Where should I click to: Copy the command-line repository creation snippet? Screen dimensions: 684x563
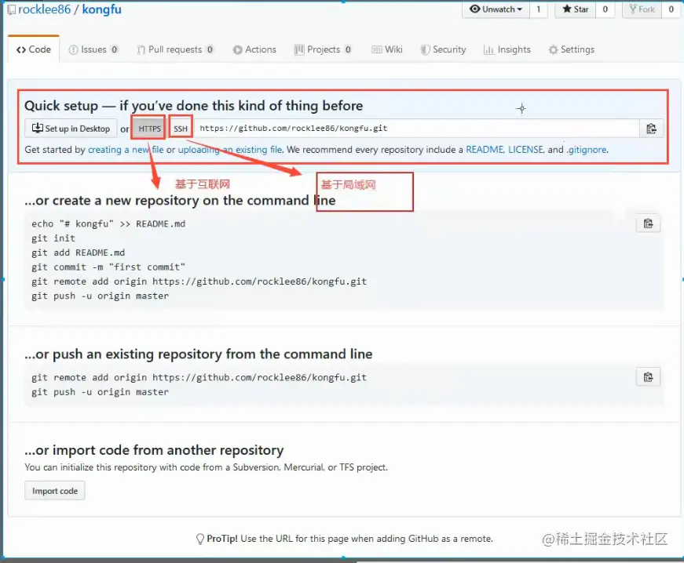coord(647,223)
